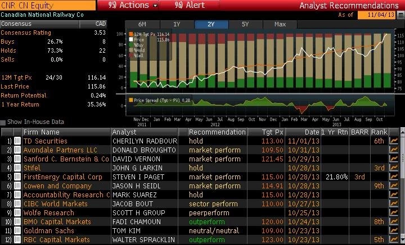Select the 2Y chart range tab

click(x=211, y=24)
